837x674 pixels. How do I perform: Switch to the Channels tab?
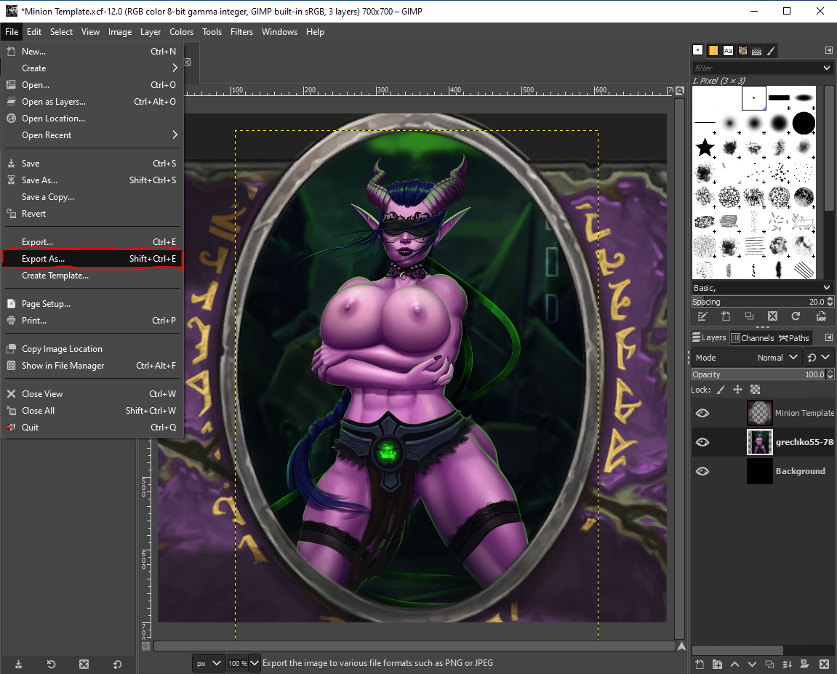pos(753,337)
